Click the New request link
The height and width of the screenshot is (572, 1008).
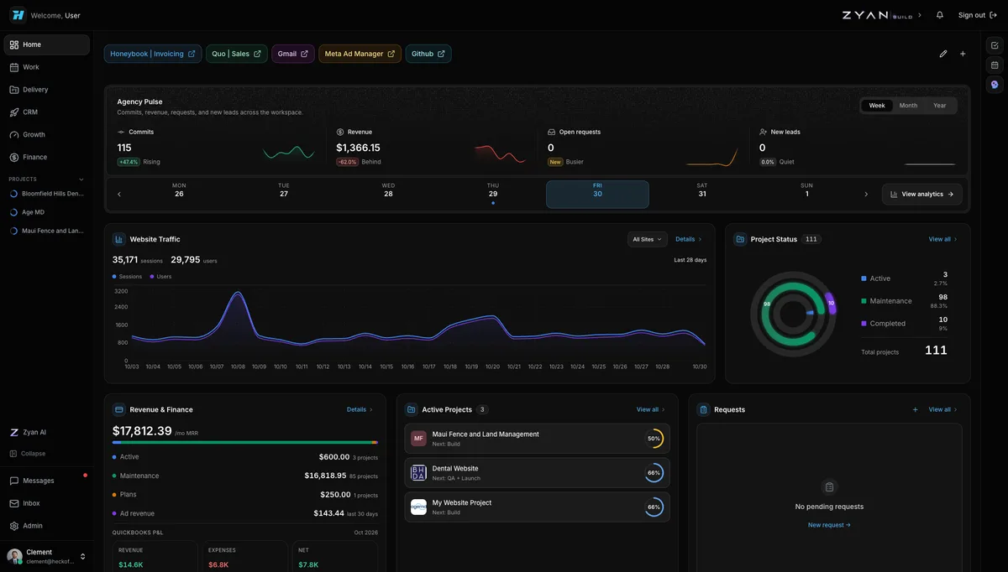(829, 525)
